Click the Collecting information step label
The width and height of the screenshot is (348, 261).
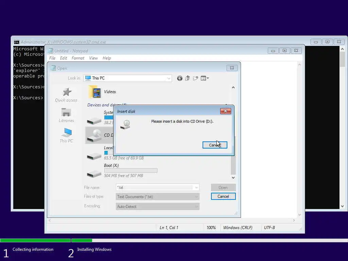coord(33,249)
